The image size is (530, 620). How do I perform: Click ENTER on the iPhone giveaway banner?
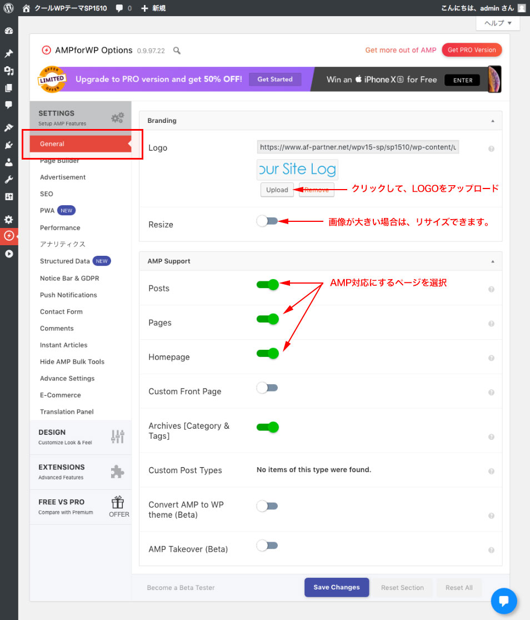(x=462, y=80)
